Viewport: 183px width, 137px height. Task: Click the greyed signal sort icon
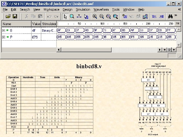coord(139,16)
